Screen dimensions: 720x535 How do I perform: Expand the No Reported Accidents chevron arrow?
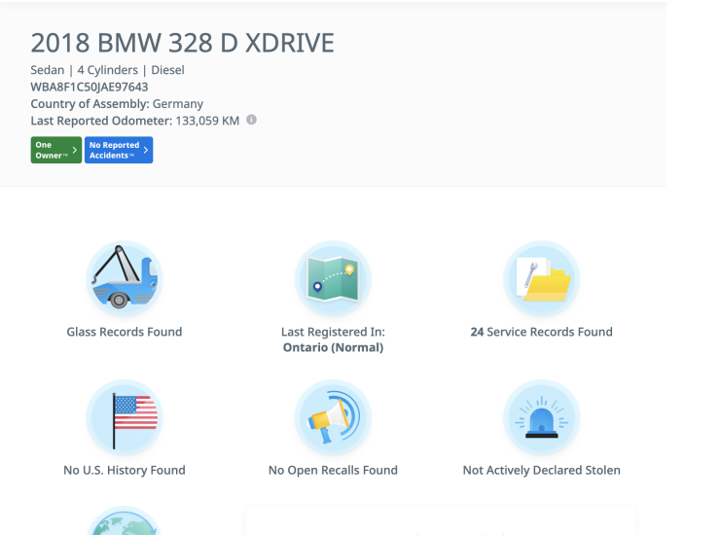(x=146, y=150)
